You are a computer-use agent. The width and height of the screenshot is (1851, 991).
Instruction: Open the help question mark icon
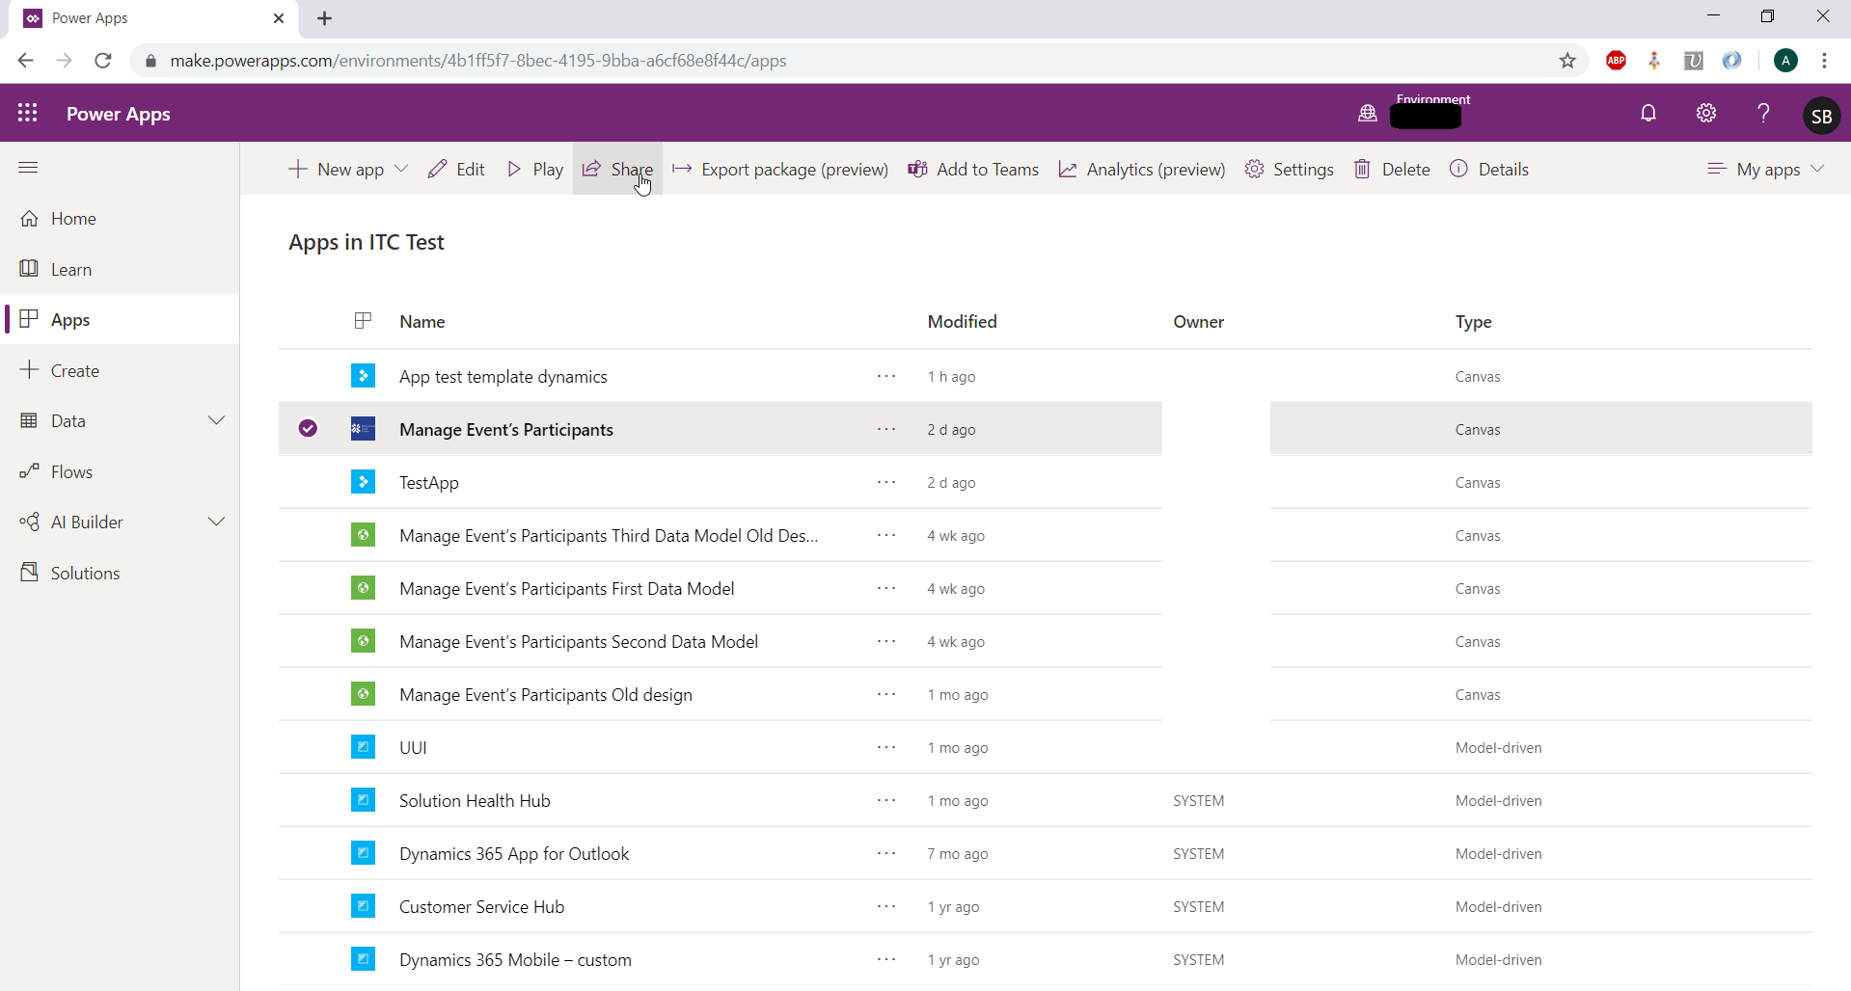click(1764, 114)
